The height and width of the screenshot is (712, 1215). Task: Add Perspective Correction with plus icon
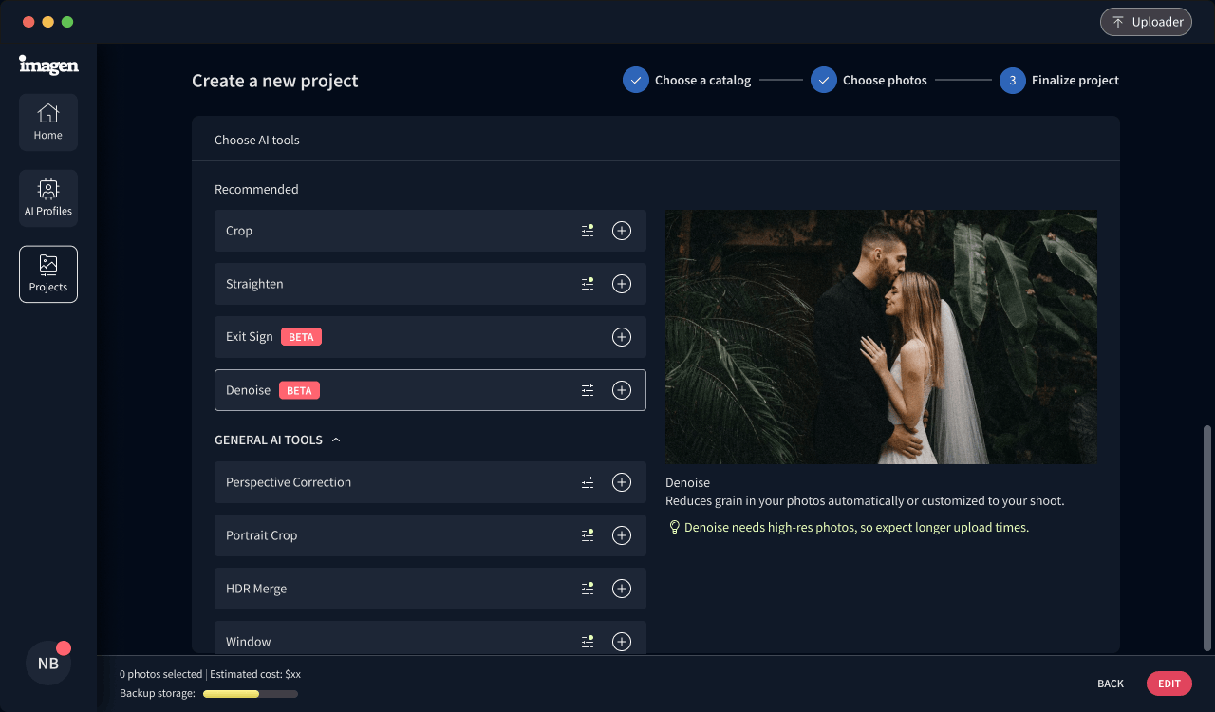(x=622, y=482)
